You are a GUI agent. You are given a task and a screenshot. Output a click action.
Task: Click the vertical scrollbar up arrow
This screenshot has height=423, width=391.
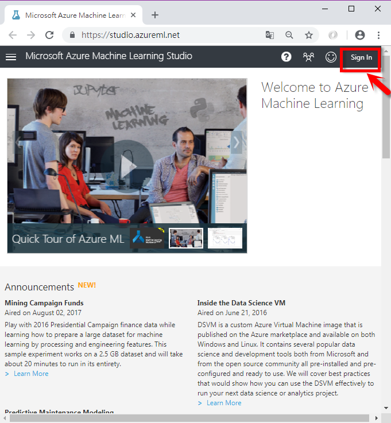[386, 51]
